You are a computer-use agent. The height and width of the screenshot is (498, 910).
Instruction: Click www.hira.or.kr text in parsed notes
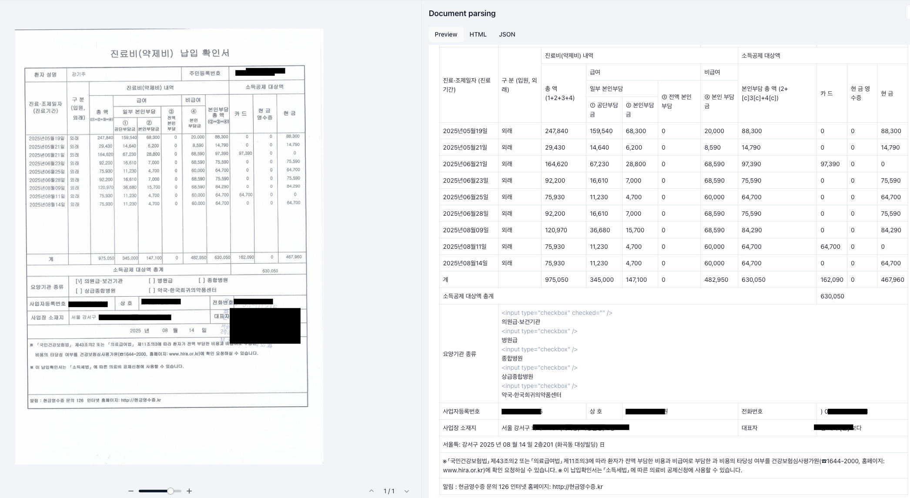tap(464, 470)
